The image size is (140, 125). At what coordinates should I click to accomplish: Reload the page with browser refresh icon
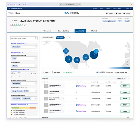(26, 4)
